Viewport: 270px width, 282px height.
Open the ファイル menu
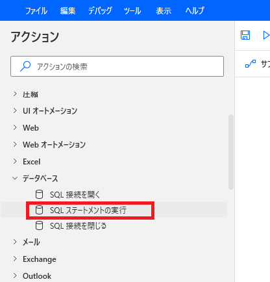point(36,10)
